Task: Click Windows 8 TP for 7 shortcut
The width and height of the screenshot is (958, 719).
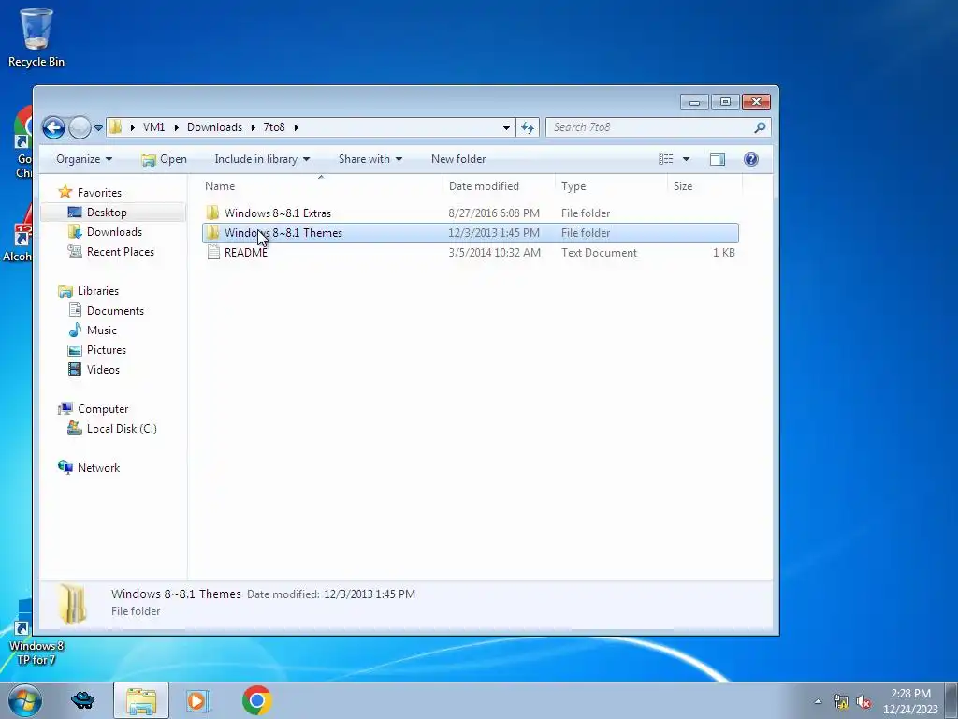Action: 36,633
